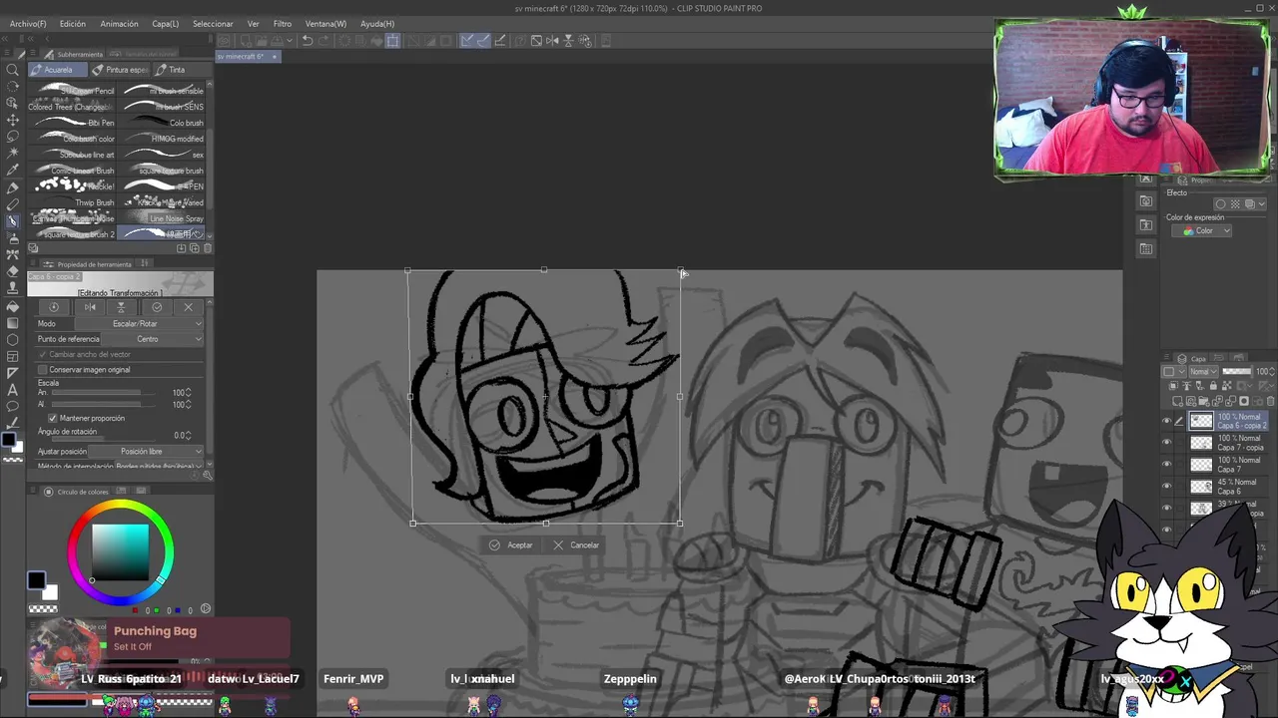
Task: Select the Gradient tool
Action: 12,322
